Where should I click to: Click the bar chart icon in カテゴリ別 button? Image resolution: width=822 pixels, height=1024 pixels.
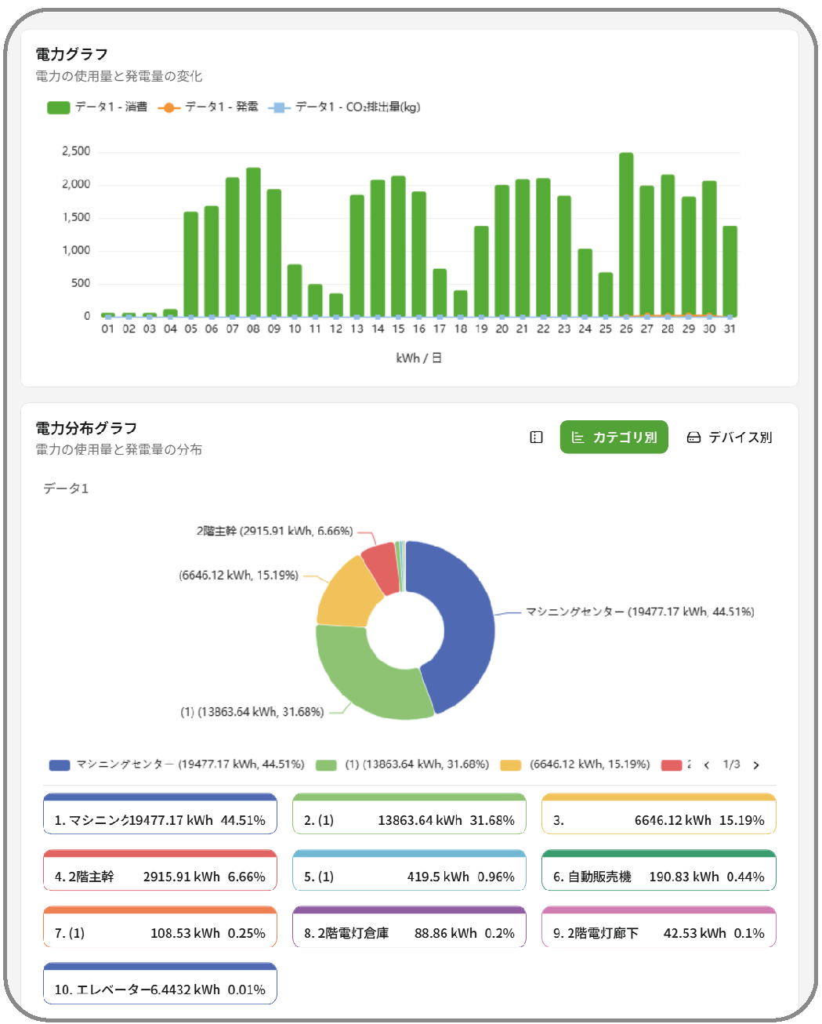point(578,438)
